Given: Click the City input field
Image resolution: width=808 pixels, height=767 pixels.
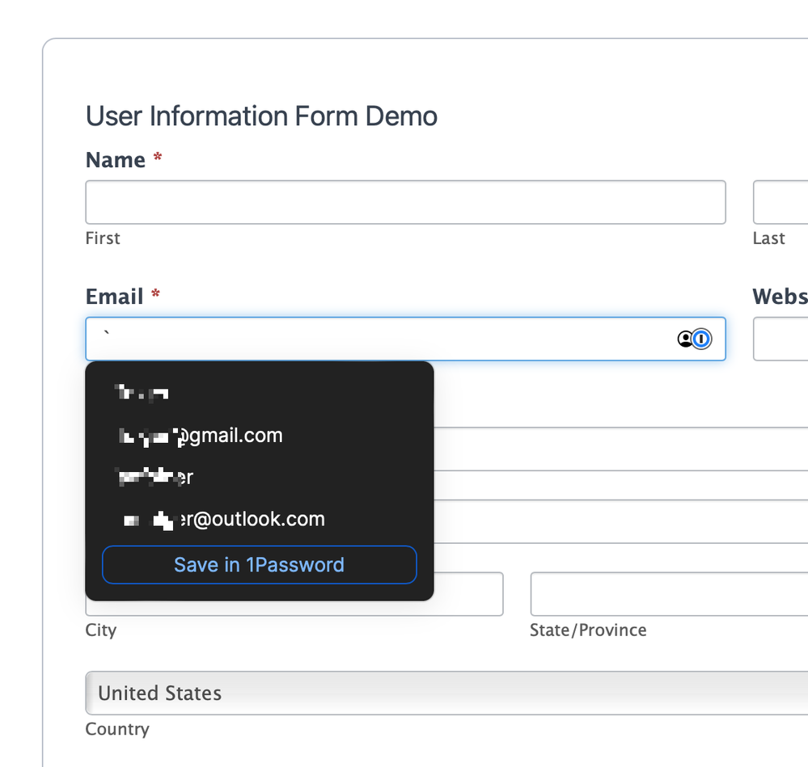Looking at the screenshot, I should [x=469, y=594].
